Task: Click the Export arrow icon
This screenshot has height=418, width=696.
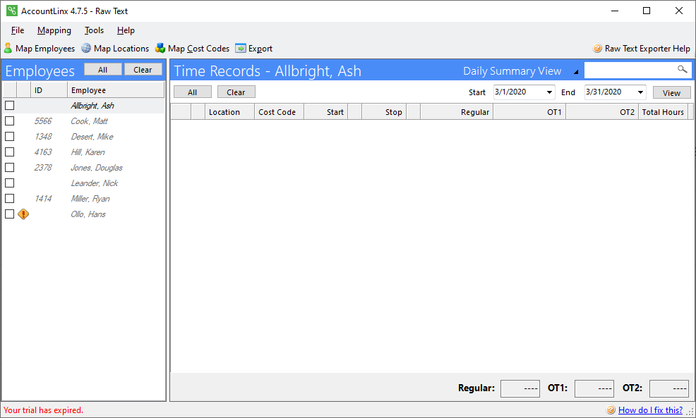Action: pyautogui.click(x=241, y=48)
